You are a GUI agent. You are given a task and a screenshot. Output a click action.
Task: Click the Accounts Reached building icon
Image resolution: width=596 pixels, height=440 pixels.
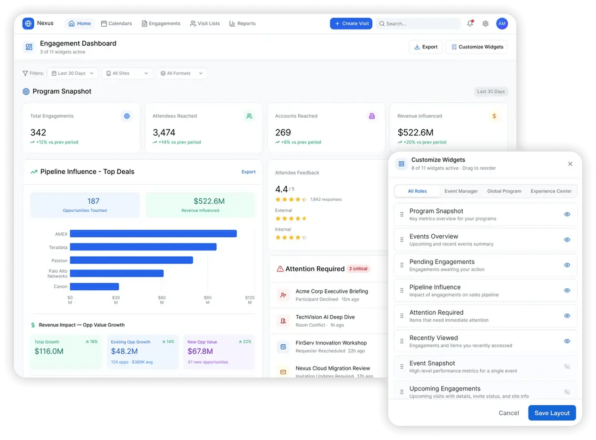tap(372, 116)
